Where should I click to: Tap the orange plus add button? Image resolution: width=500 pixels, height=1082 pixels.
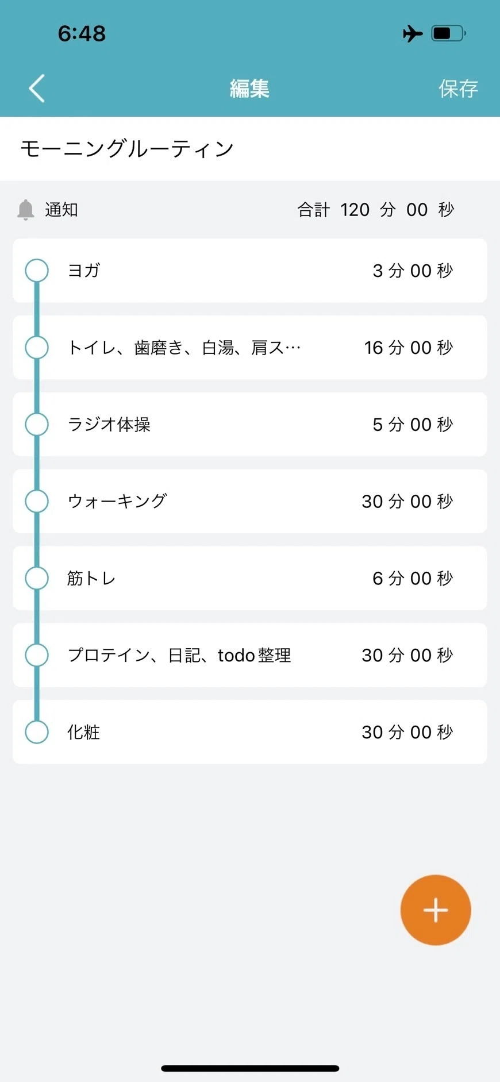pyautogui.click(x=436, y=910)
